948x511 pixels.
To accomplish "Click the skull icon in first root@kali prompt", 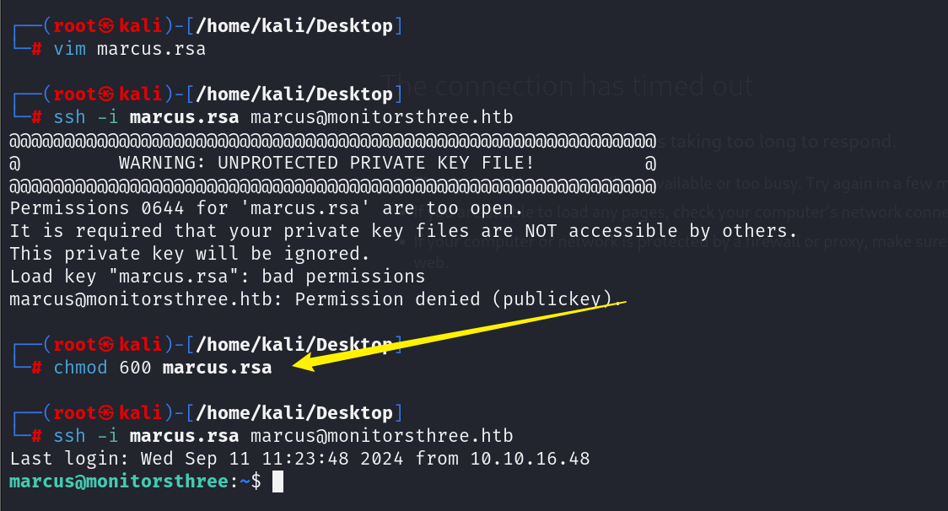I will pos(106,26).
